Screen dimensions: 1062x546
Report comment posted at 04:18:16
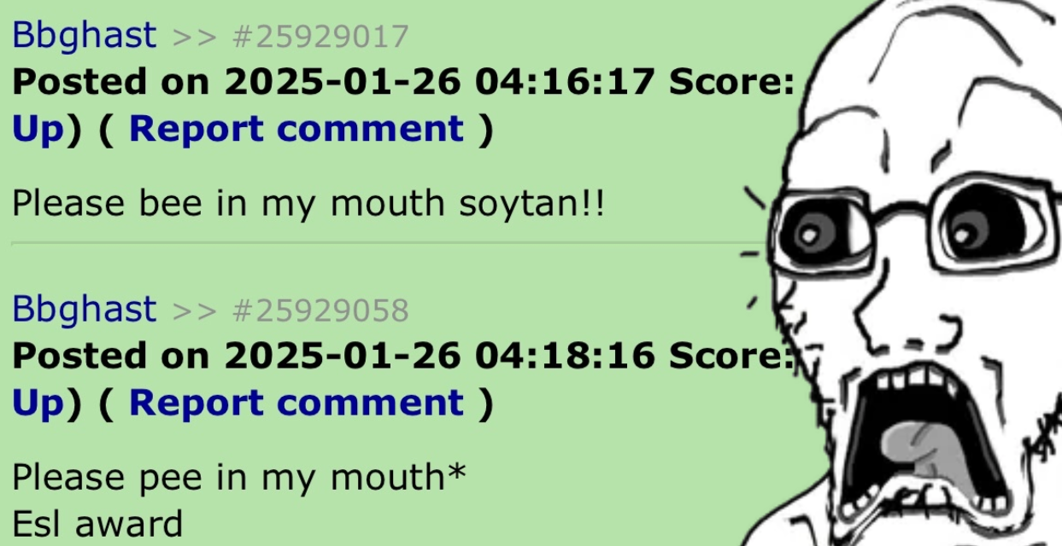tap(296, 402)
